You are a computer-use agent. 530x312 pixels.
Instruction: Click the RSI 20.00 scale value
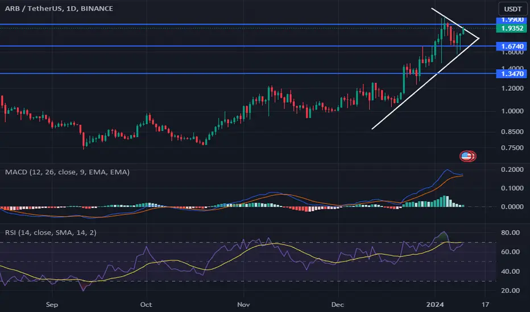[511, 290]
